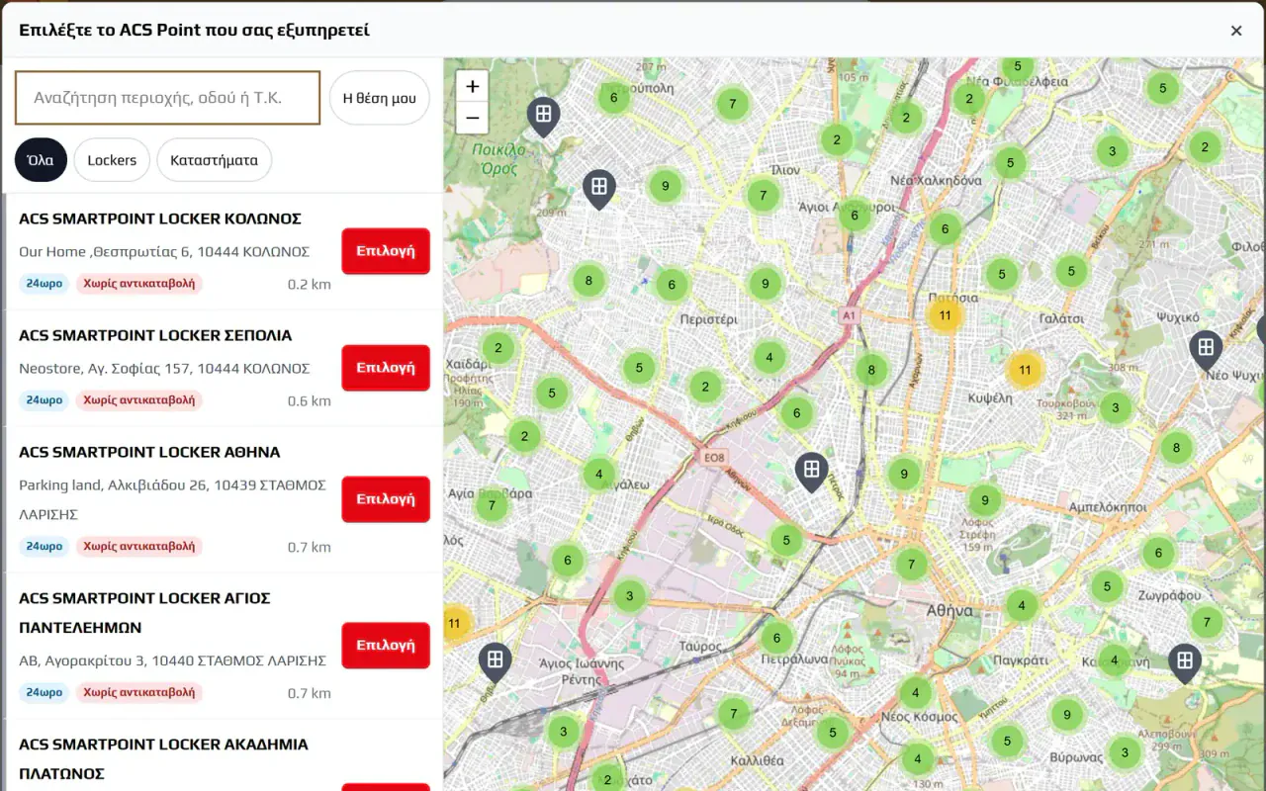Click ACS SMARTPOINT LOCKER ΑΓΙΟΣ ΠΑΝΤΕΛΕΗΜΩΝ title
This screenshot has width=1266, height=791.
pyautogui.click(x=144, y=613)
